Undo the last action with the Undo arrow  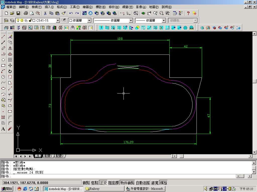[71, 13]
